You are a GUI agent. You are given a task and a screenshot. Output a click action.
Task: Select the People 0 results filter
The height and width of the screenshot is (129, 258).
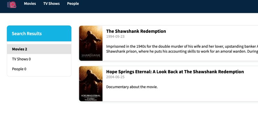[39, 69]
